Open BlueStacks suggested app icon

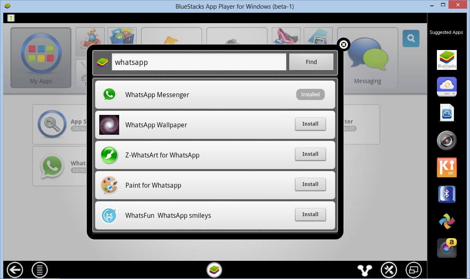point(446,60)
